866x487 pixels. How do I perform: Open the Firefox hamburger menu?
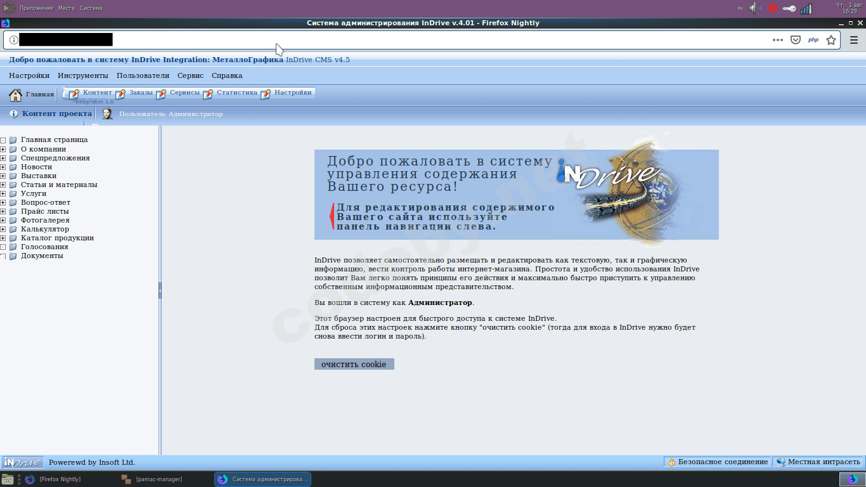(x=854, y=40)
